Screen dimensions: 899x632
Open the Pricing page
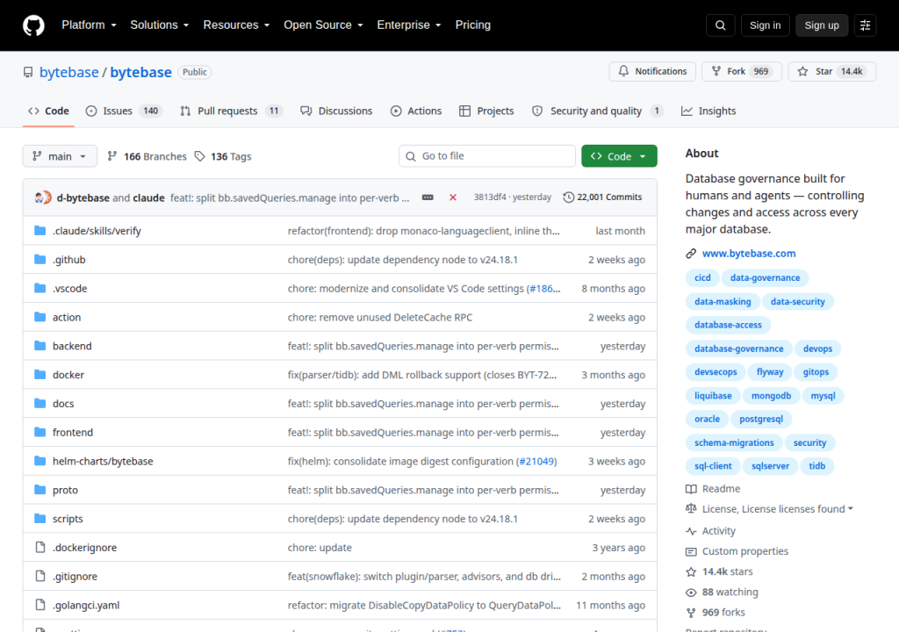(x=473, y=25)
